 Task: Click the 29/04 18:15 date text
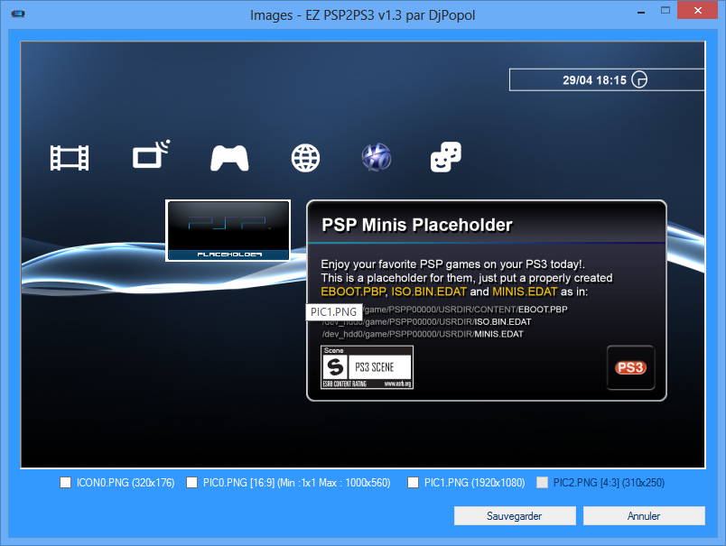[594, 80]
